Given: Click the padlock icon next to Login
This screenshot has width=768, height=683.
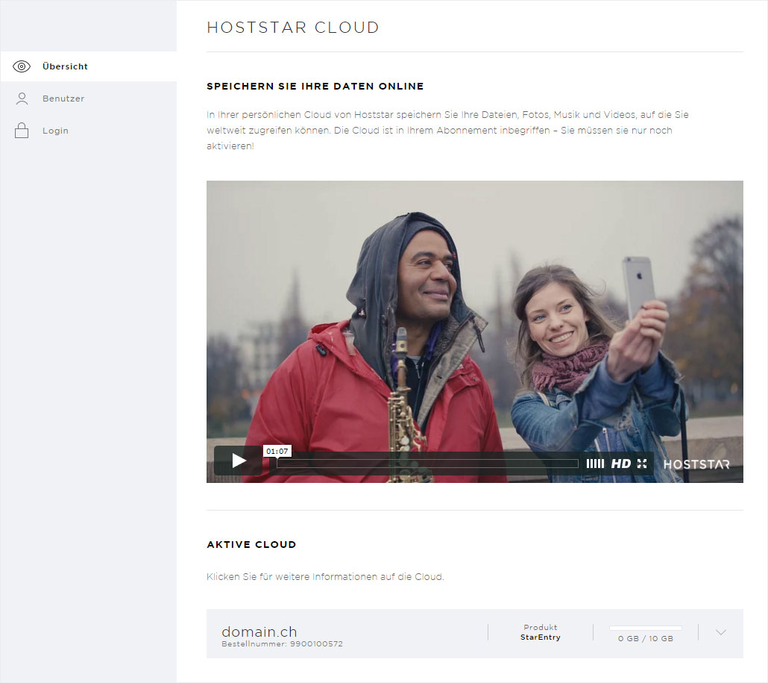Looking at the screenshot, I should (x=22, y=131).
